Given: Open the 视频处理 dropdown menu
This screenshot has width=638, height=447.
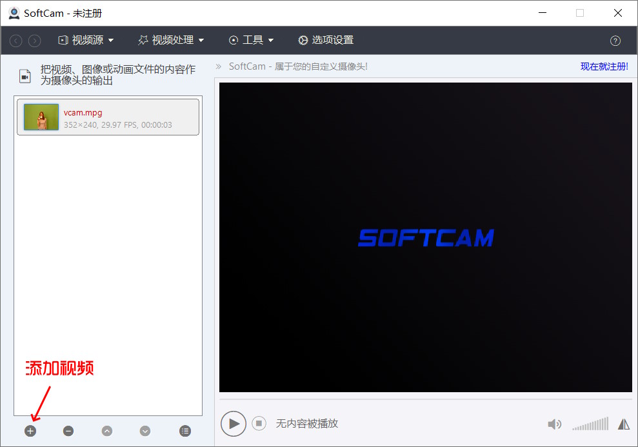Looking at the screenshot, I should click(x=171, y=40).
